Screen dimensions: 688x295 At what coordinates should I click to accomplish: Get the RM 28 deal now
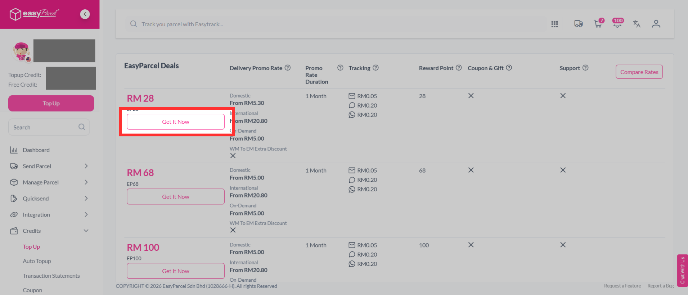(176, 122)
